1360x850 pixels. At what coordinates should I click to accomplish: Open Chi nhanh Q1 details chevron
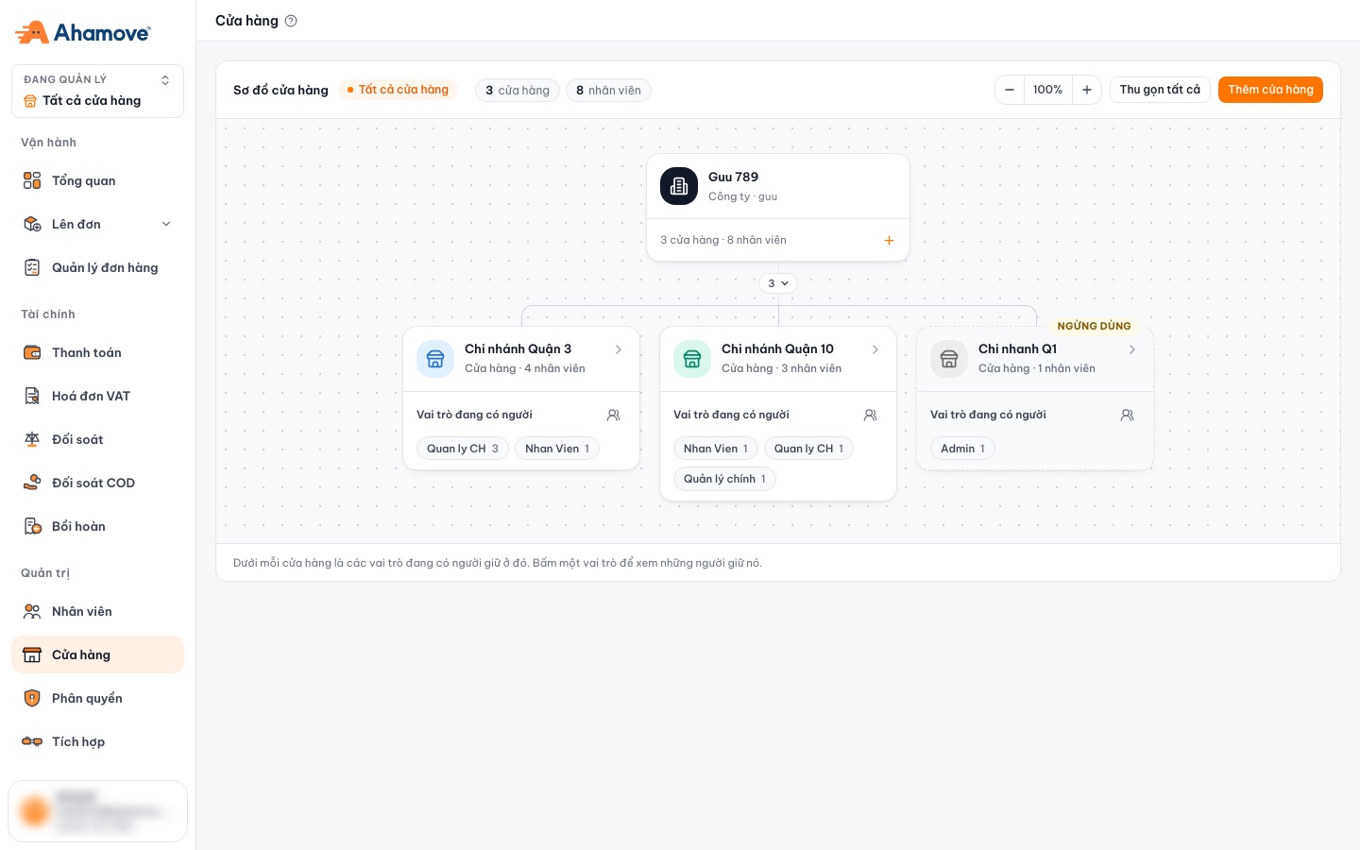coord(1132,349)
